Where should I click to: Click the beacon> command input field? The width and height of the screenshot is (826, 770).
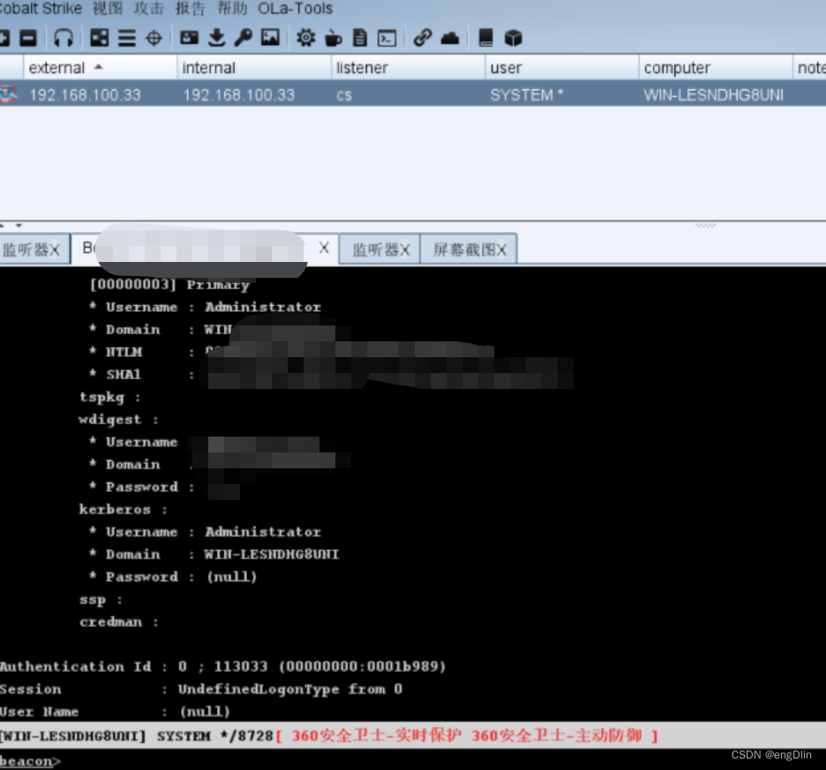pos(413,760)
